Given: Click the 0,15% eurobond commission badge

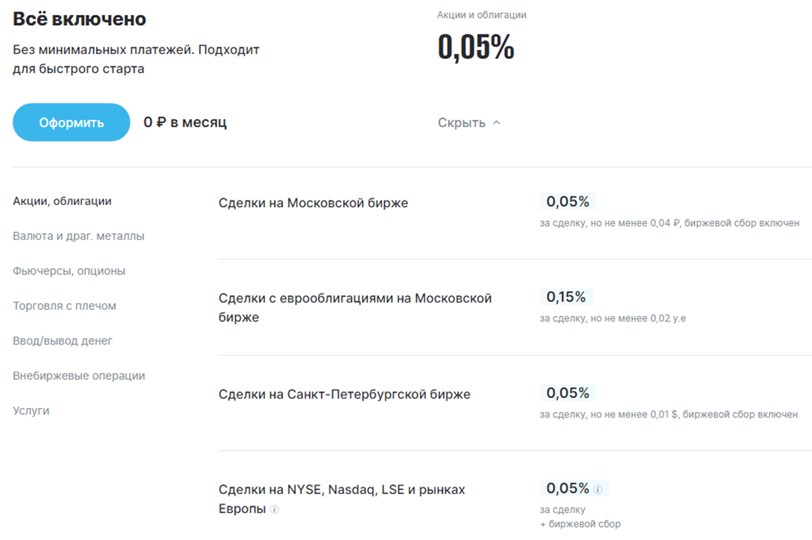Looking at the screenshot, I should [x=566, y=297].
